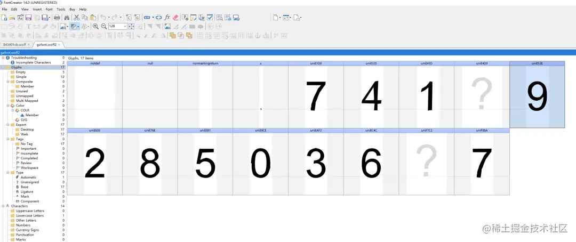
Task: Click the preview monitor icon
Action: pyautogui.click(x=236, y=17)
